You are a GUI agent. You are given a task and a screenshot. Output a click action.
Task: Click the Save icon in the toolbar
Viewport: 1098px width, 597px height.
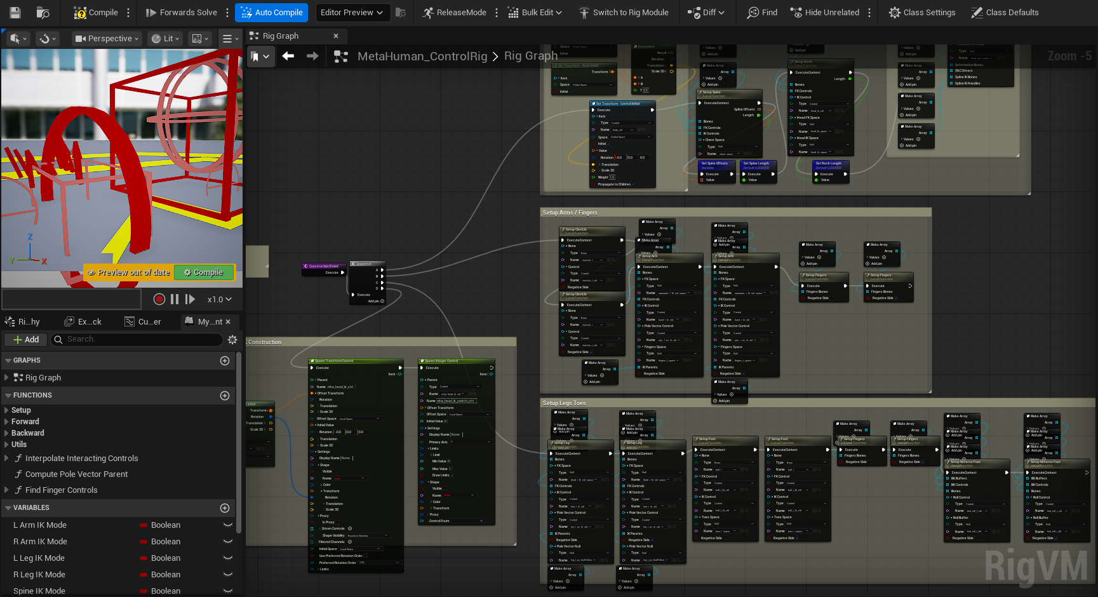15,13
